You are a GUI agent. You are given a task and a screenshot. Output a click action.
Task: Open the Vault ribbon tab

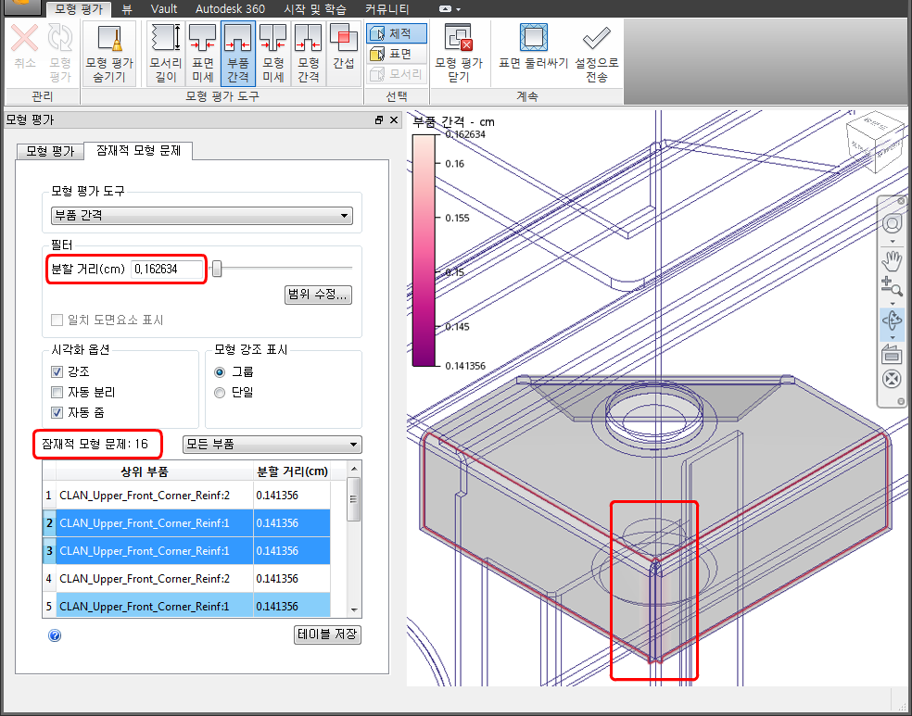pyautogui.click(x=164, y=9)
